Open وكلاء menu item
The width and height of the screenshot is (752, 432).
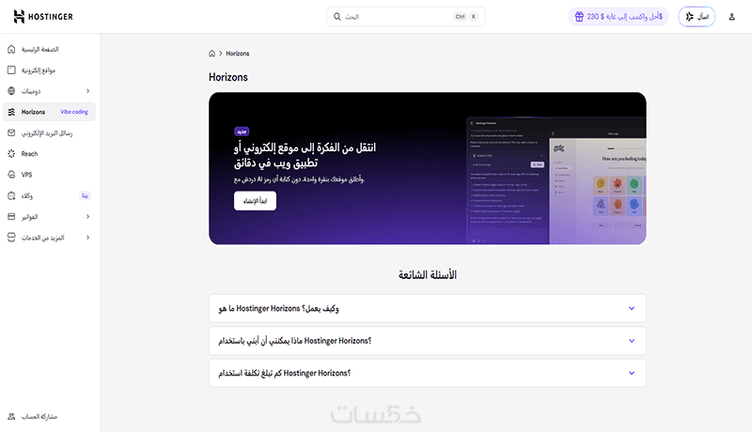pos(27,196)
